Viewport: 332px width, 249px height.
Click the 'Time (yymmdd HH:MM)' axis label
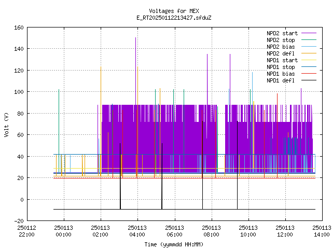[174, 244]
